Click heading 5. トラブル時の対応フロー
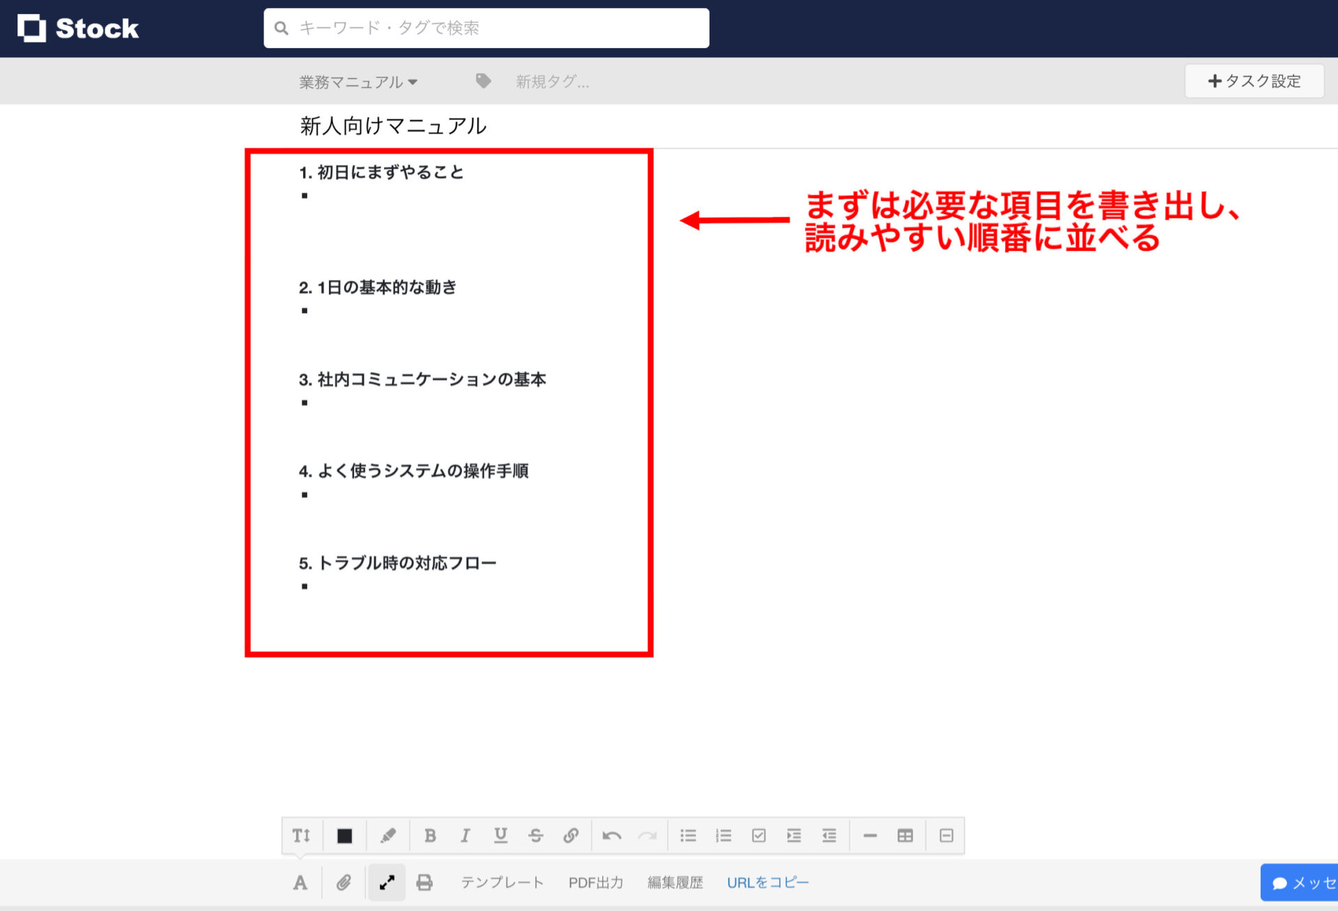The height and width of the screenshot is (911, 1338). pos(397,563)
